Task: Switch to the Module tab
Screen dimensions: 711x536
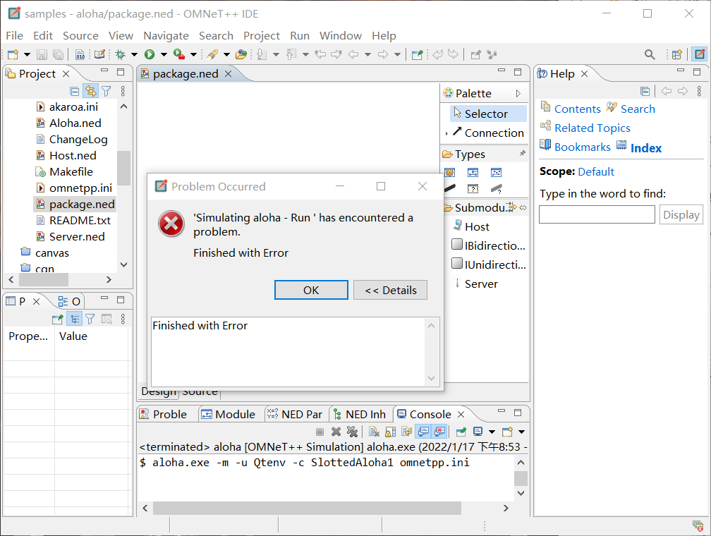Action: 228,414
